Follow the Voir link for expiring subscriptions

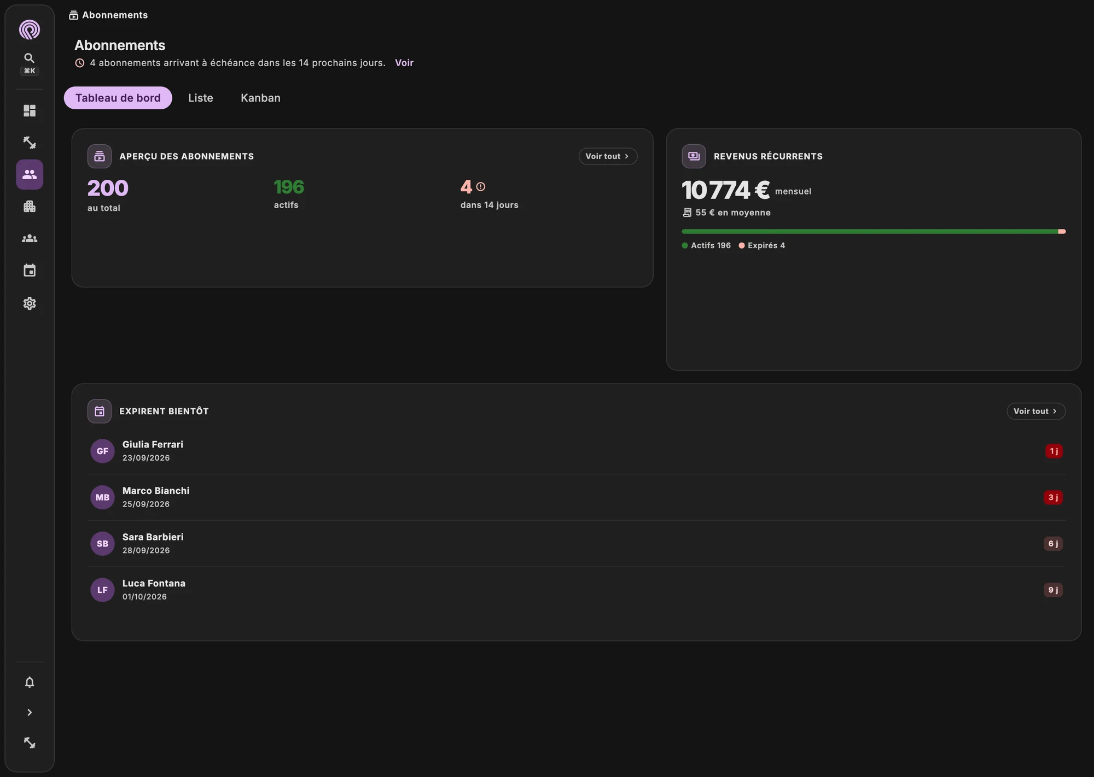click(404, 63)
